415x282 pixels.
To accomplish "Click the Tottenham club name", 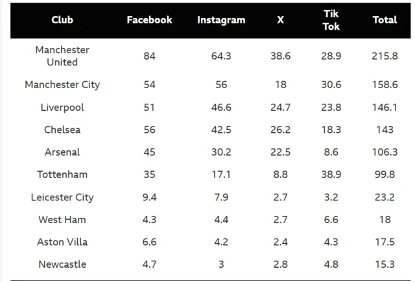I will (62, 174).
